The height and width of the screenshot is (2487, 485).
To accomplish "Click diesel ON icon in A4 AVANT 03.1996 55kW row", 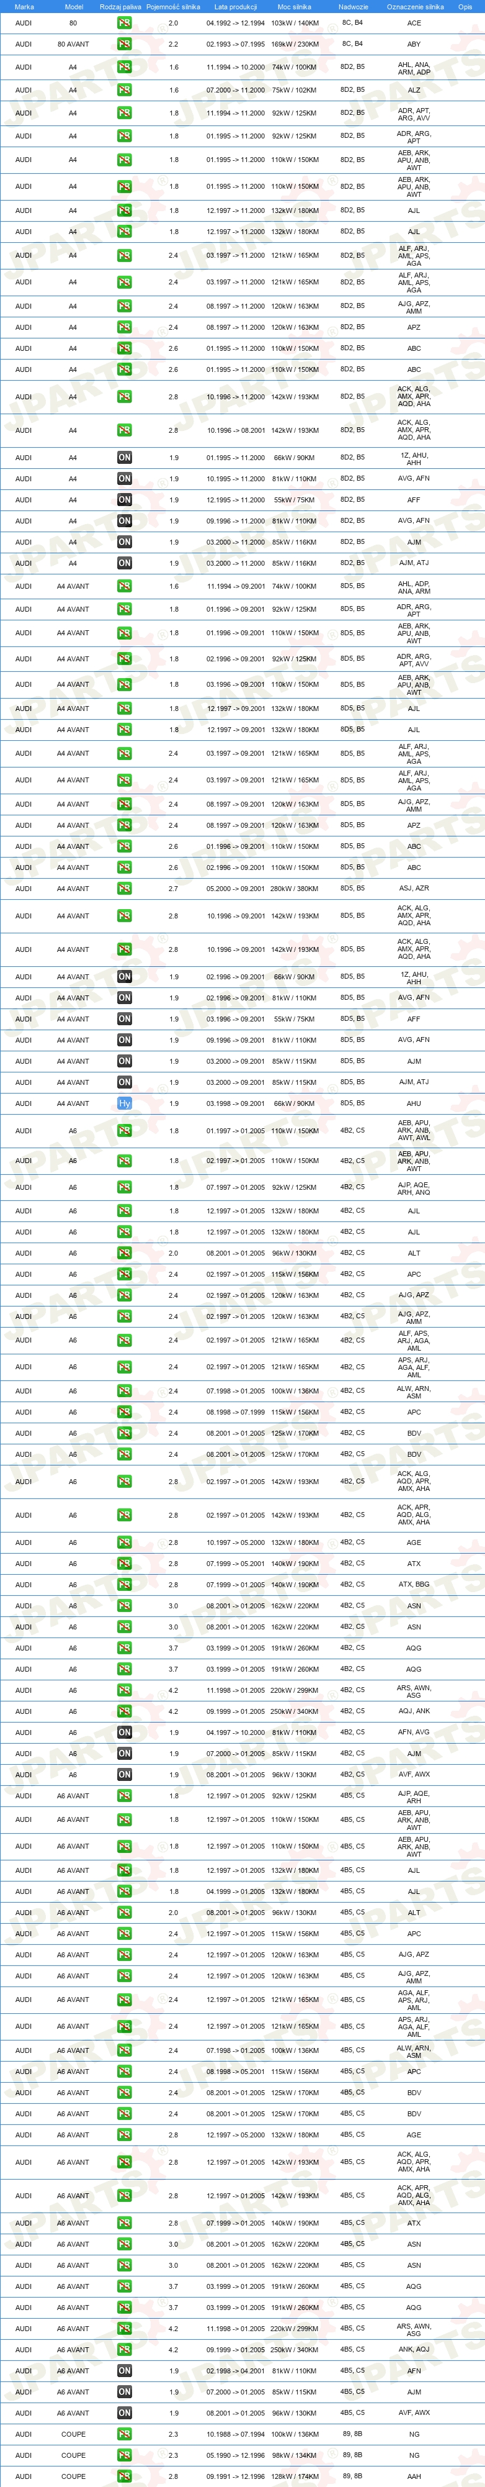I will coord(125,1018).
